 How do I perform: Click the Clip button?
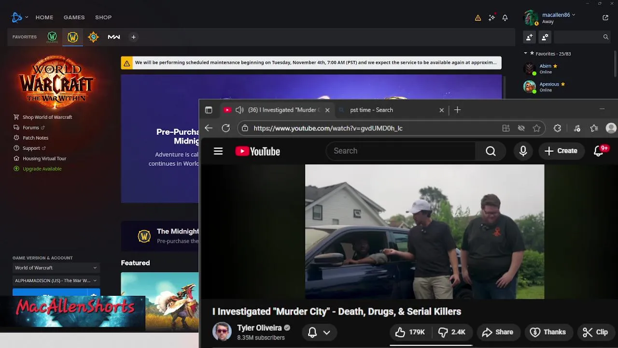point(595,332)
